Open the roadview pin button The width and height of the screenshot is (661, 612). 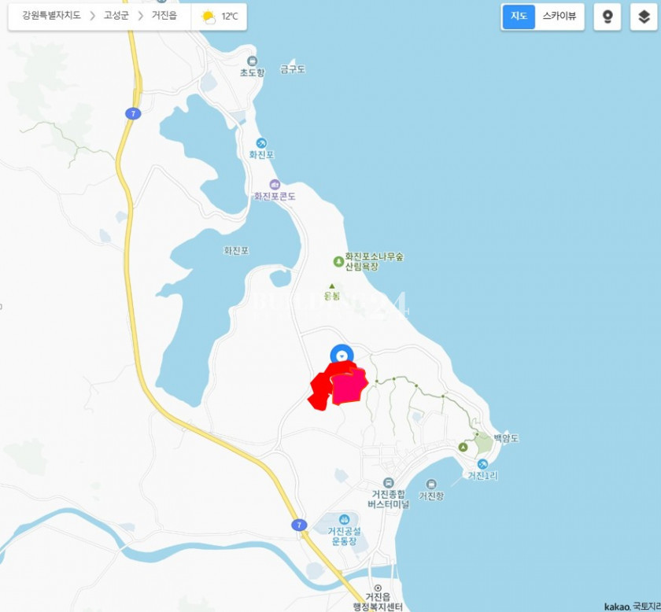(x=607, y=17)
